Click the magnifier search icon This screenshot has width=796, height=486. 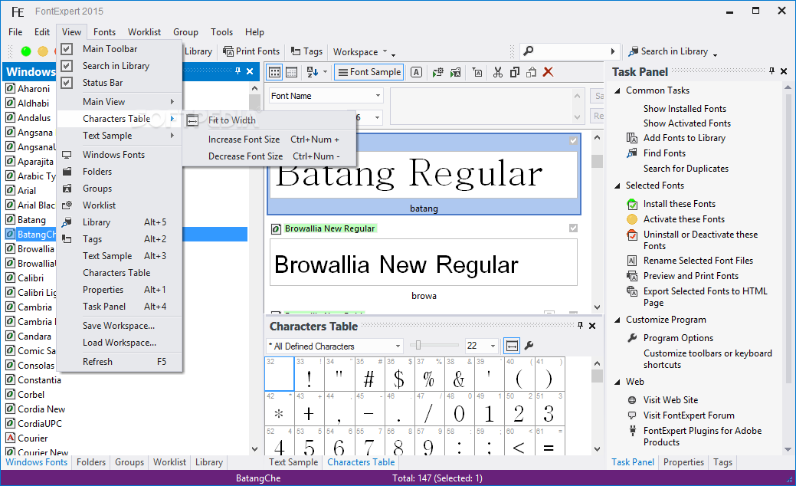pyautogui.click(x=529, y=51)
